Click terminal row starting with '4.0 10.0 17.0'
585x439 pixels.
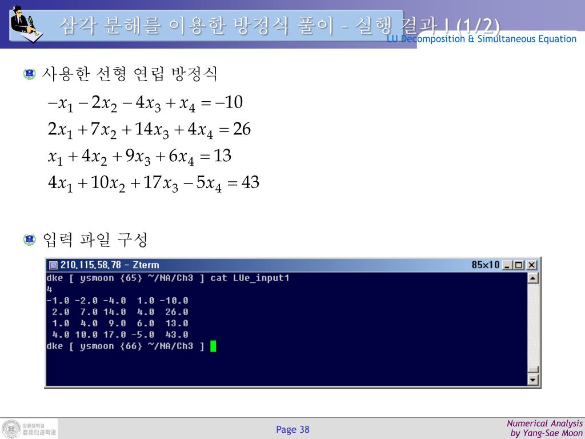click(120, 334)
